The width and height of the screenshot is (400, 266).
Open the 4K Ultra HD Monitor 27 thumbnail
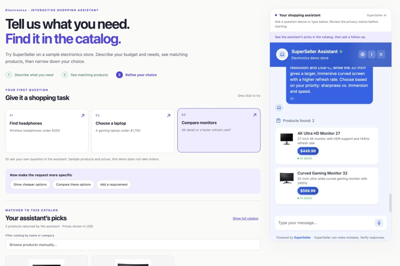[x=287, y=139]
